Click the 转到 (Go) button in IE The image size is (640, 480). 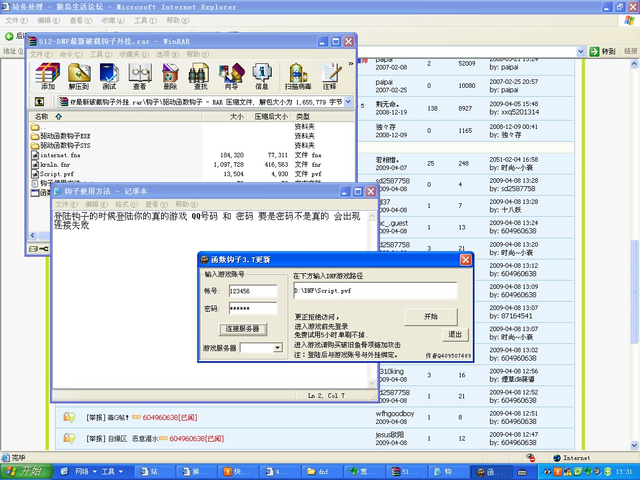coord(603,52)
